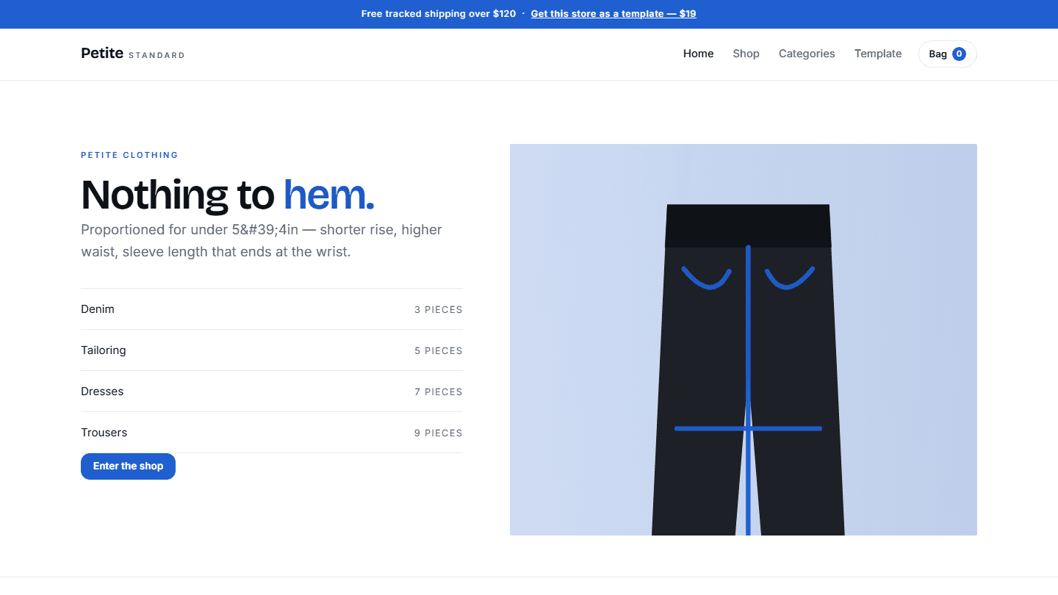Click the Petite Standard logo
1058x595 pixels.
(x=133, y=54)
